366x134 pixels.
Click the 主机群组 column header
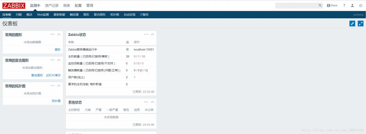pos(74,110)
